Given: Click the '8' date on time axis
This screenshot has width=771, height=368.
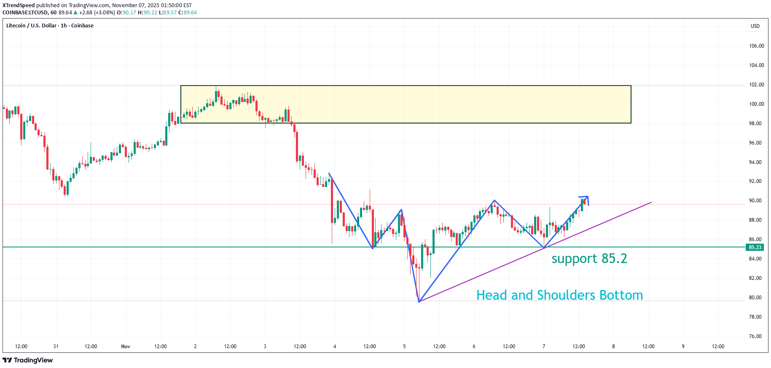Looking at the screenshot, I should coord(613,347).
